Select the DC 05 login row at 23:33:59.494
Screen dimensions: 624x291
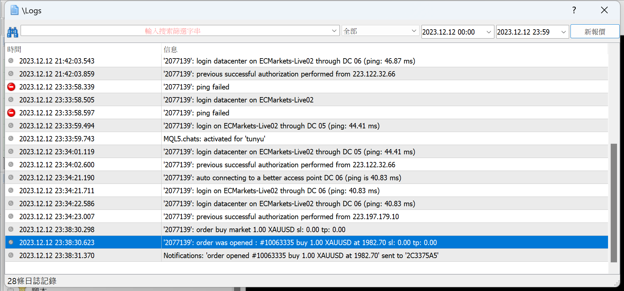[307, 126]
